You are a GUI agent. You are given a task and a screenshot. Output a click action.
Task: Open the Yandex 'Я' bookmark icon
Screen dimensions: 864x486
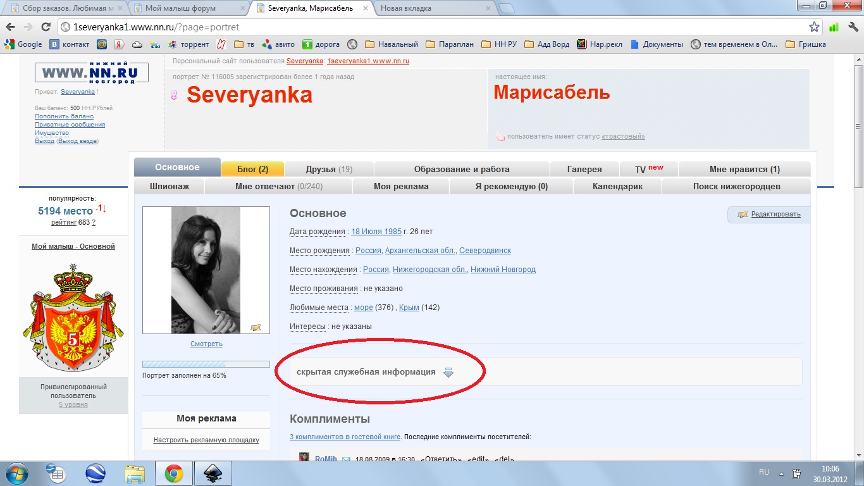tap(119, 44)
